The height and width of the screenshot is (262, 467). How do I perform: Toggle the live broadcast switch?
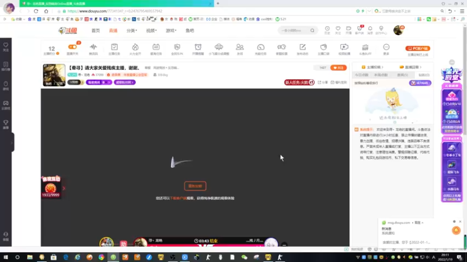tap(72, 47)
